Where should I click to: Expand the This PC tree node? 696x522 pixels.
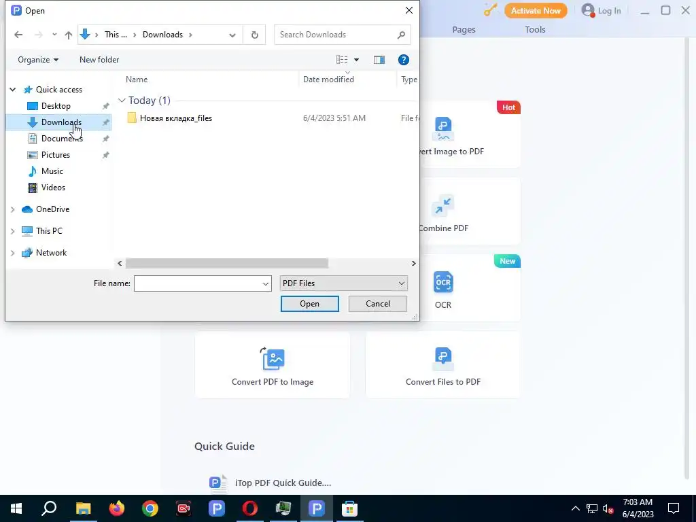pyautogui.click(x=13, y=231)
